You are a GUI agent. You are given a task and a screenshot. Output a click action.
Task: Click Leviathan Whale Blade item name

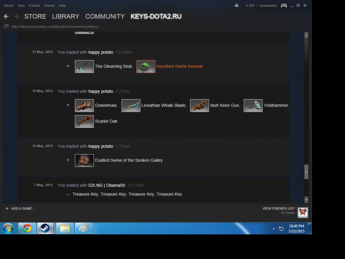click(x=163, y=105)
